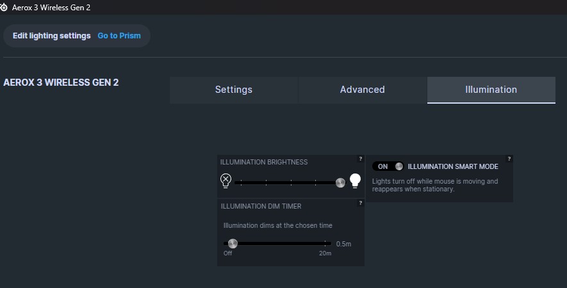567x288 pixels.
Task: Switch to the Settings tab
Action: click(233, 90)
